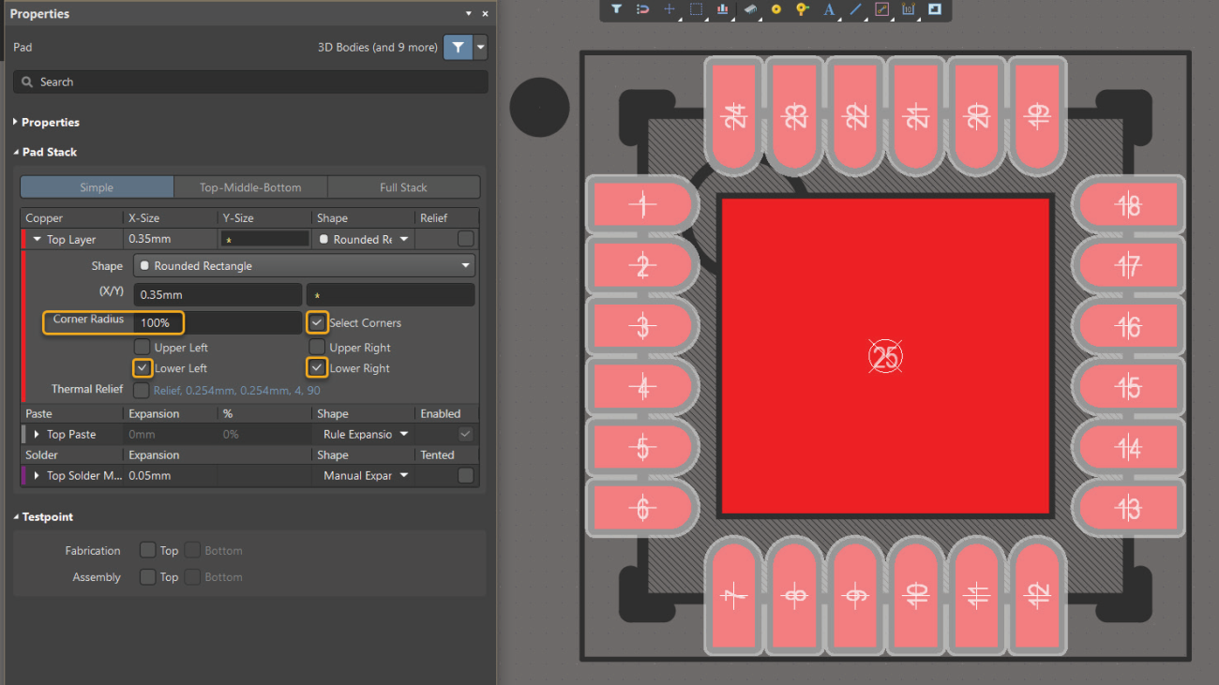
Task: Switch to the Full Stack tab
Action: point(403,186)
